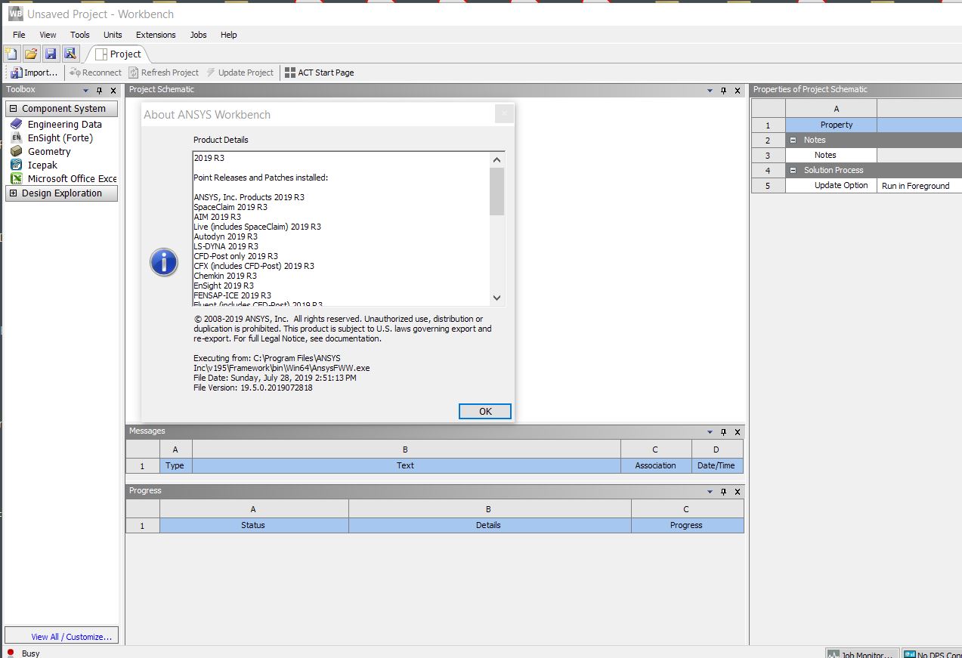The height and width of the screenshot is (658, 962).
Task: Click Update Project in the toolbar
Action: 240,73
